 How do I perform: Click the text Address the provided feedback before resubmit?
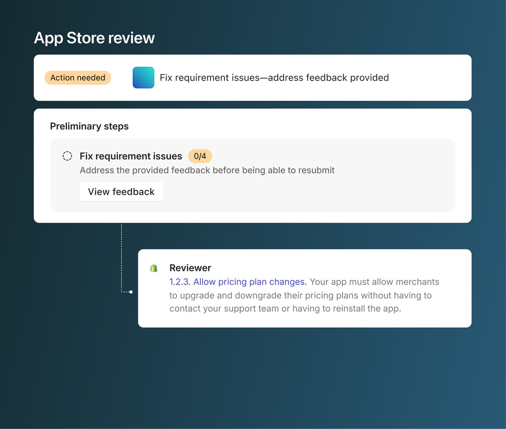[x=207, y=170]
